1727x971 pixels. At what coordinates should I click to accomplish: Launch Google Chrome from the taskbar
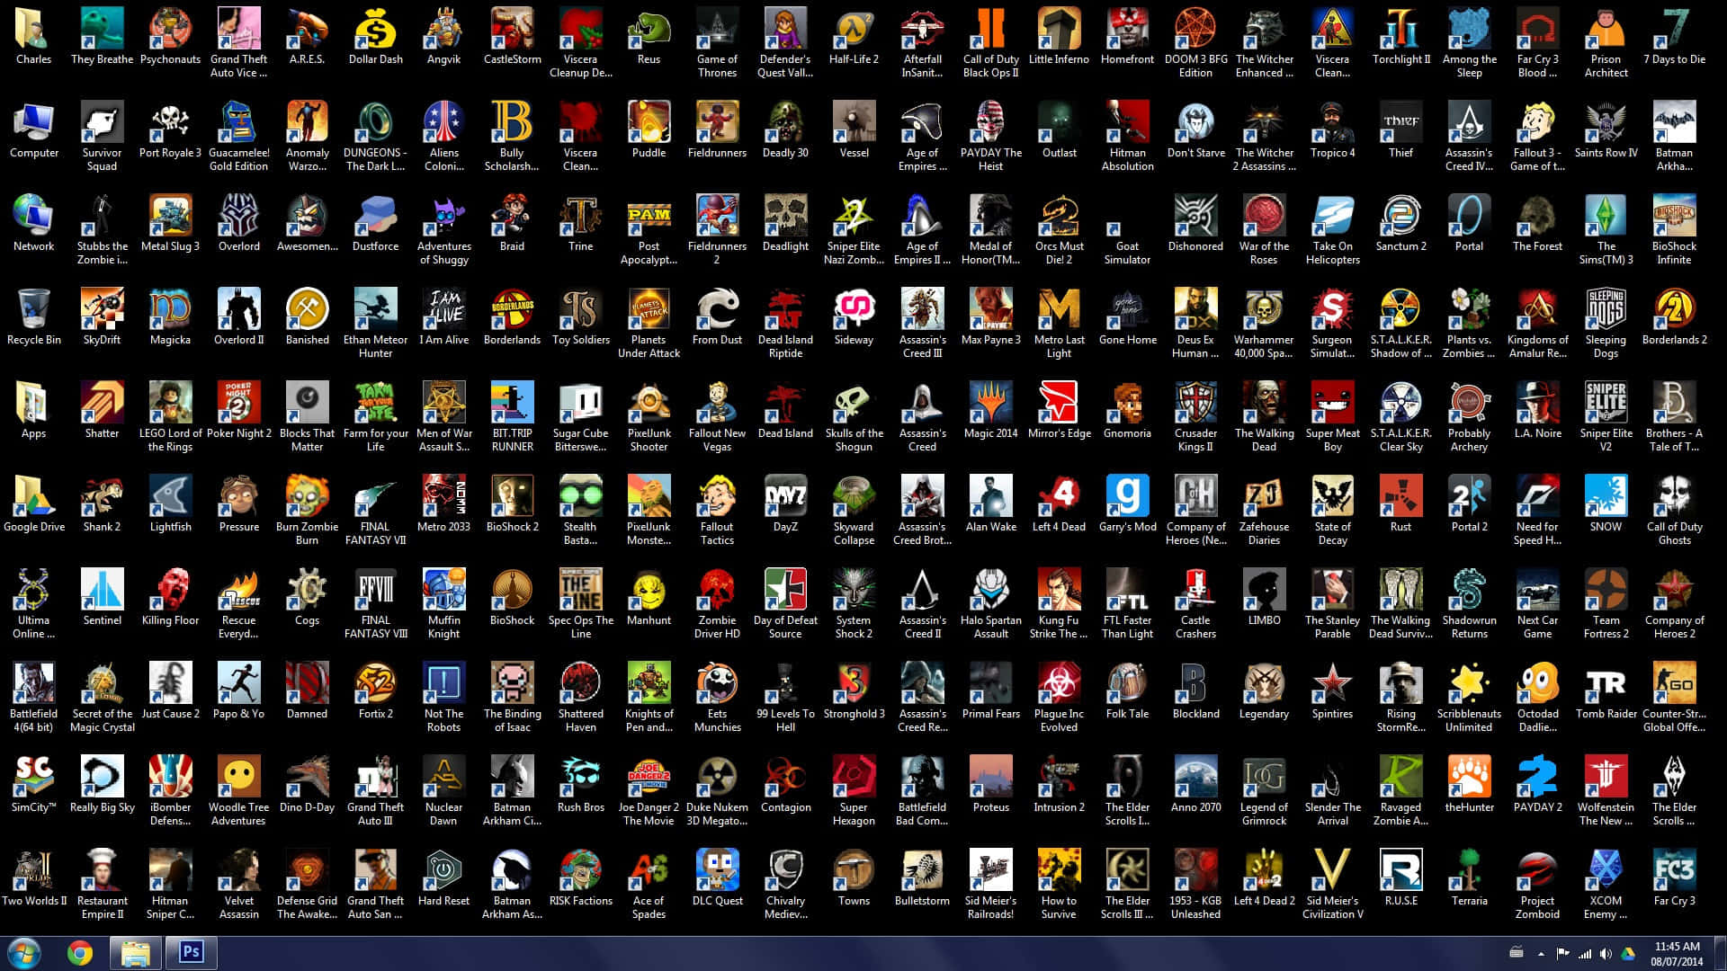pos(80,952)
